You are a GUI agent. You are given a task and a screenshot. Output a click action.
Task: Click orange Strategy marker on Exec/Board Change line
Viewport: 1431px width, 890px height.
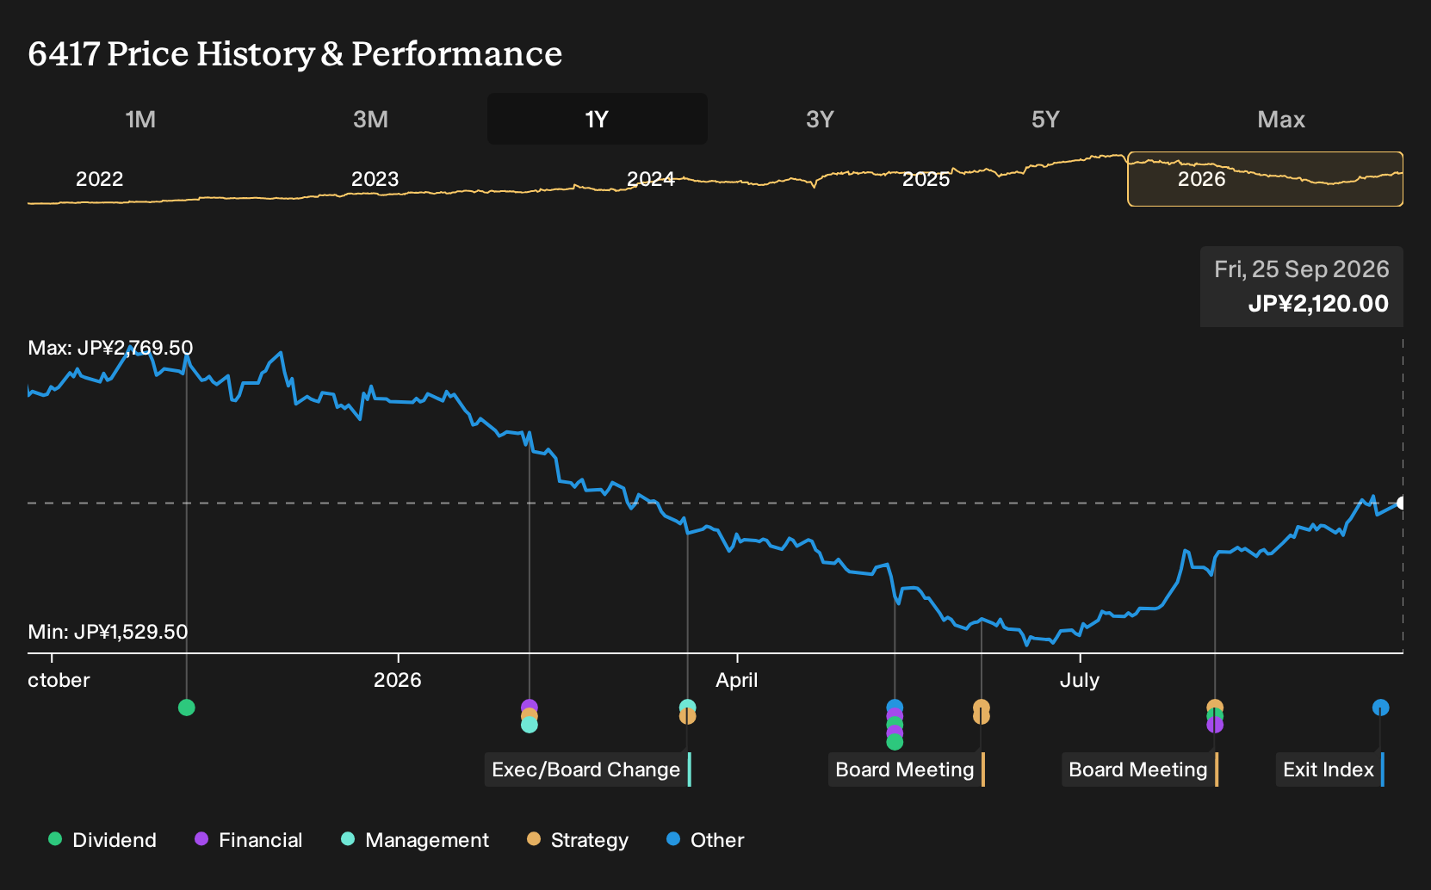pyautogui.click(x=687, y=717)
